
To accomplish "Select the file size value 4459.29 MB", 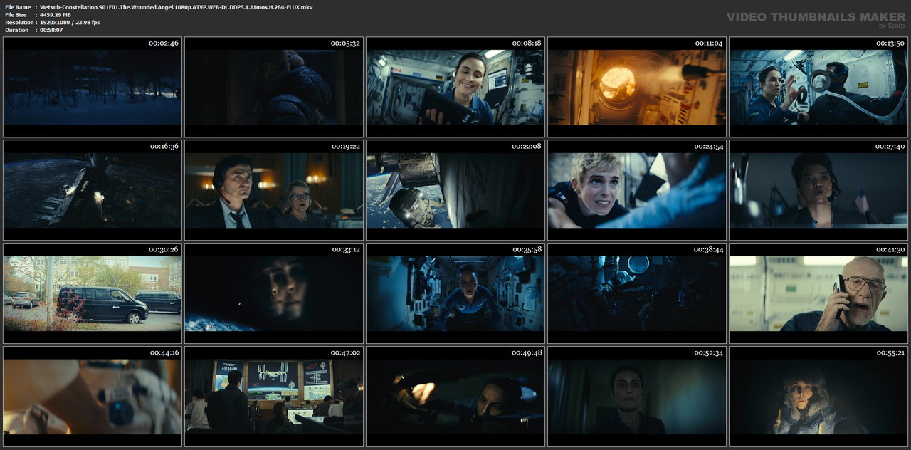I will coord(56,15).
